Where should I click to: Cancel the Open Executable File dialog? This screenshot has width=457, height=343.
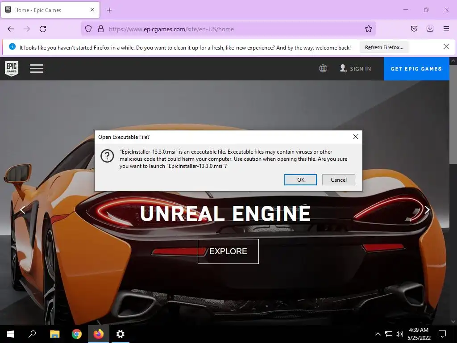point(338,180)
